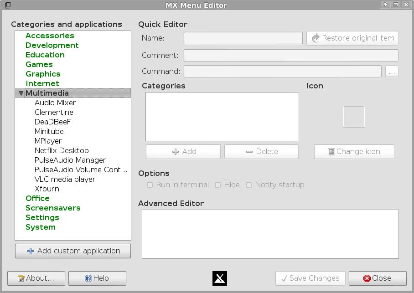Select Xfburn application entry

tap(47, 189)
